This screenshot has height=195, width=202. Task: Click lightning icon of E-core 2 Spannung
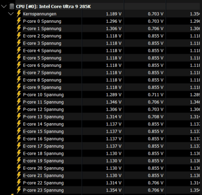[19, 36]
